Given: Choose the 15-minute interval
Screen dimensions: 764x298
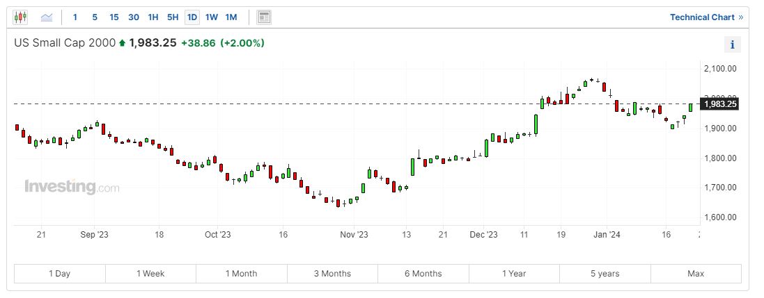Looking at the screenshot, I should (114, 17).
